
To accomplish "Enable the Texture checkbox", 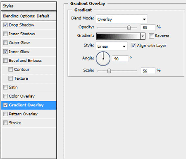I will (11, 78).
